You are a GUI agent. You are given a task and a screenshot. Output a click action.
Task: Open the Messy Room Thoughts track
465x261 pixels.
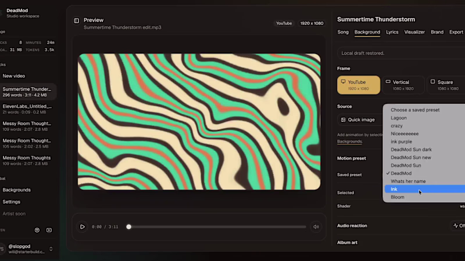(x=27, y=161)
